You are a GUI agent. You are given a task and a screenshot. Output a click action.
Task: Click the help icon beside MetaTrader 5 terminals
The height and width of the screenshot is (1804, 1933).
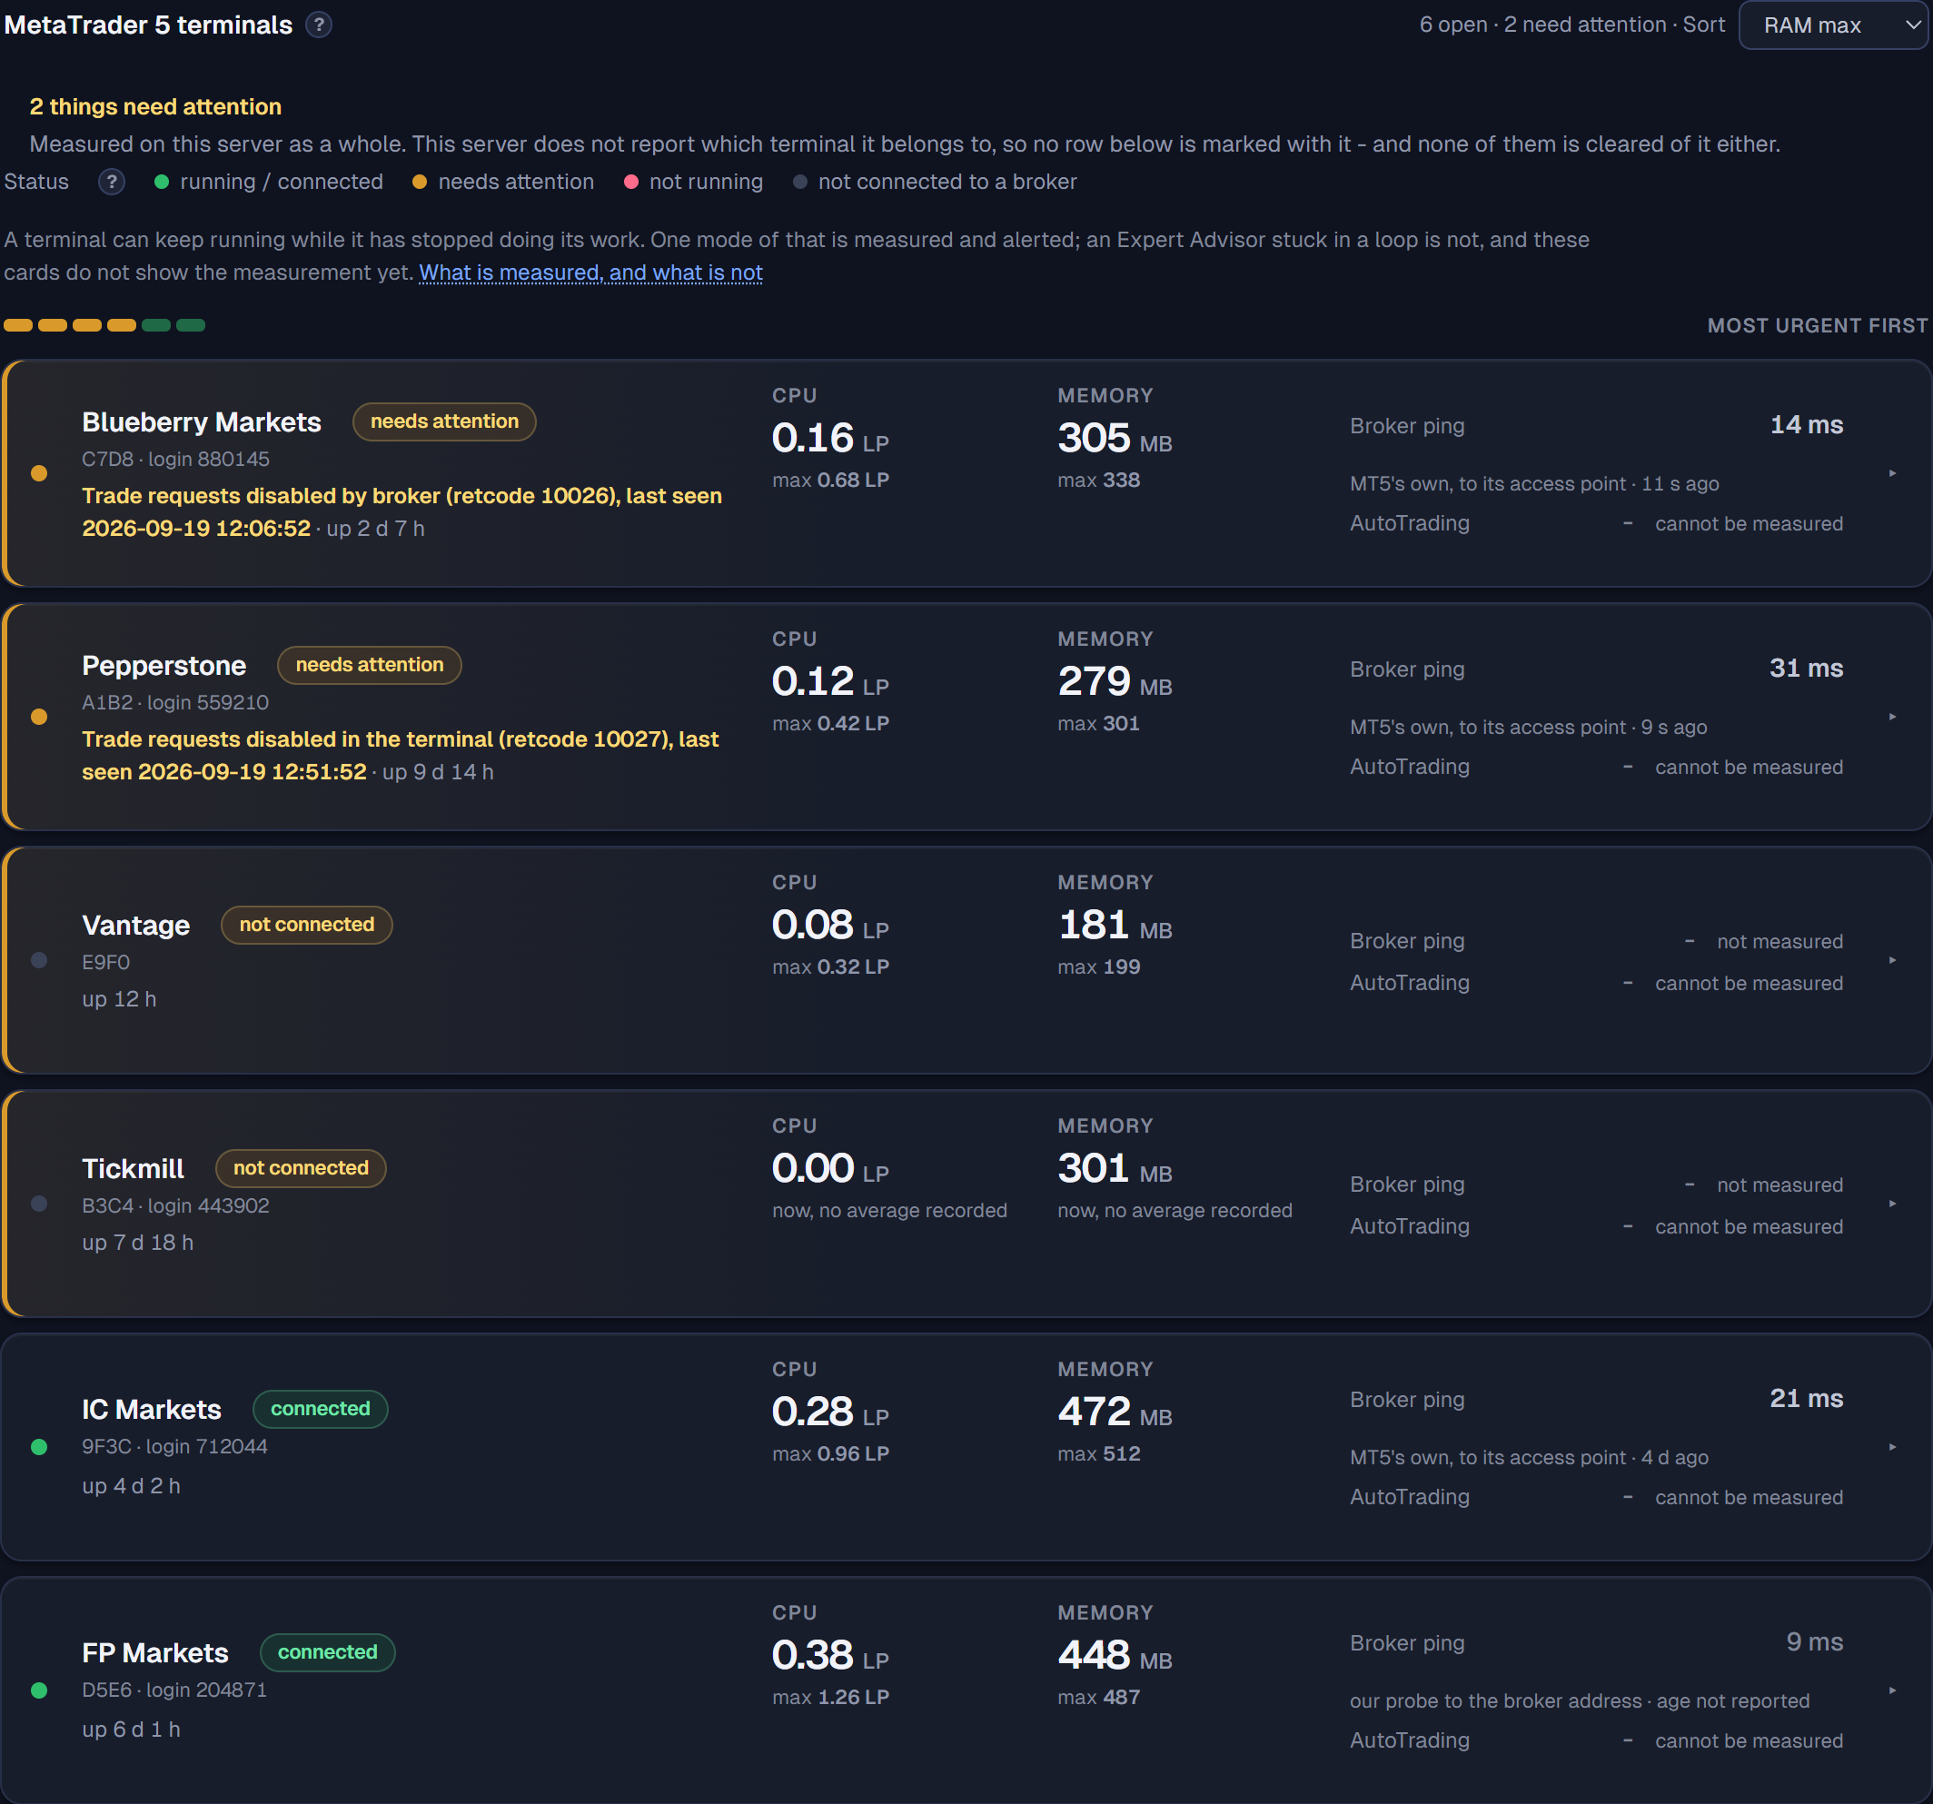[319, 25]
